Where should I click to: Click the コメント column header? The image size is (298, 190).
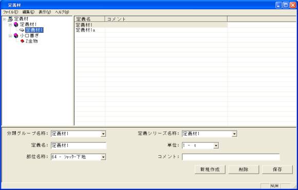coord(166,19)
